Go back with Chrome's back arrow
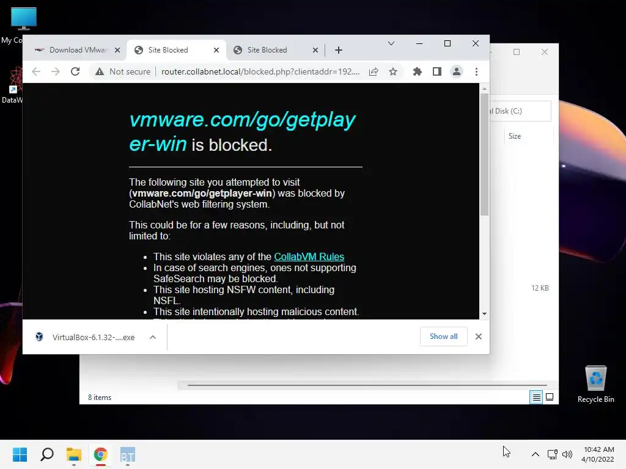This screenshot has height=469, width=626. coord(36,72)
